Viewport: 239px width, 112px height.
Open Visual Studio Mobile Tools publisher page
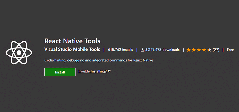[72, 50]
